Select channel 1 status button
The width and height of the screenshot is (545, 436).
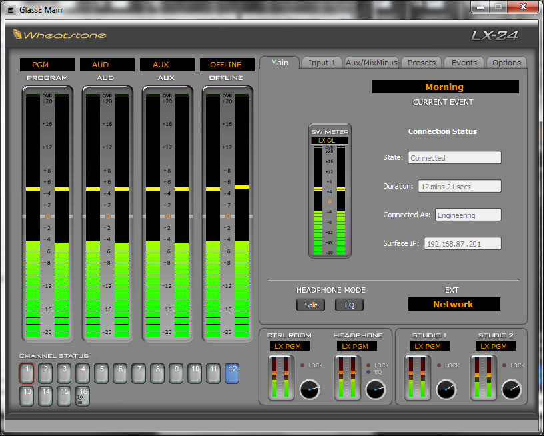pos(27,373)
